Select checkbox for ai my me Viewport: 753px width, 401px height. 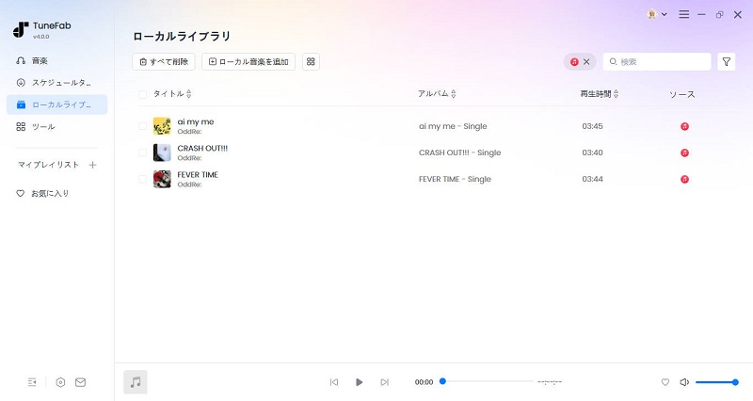click(143, 126)
